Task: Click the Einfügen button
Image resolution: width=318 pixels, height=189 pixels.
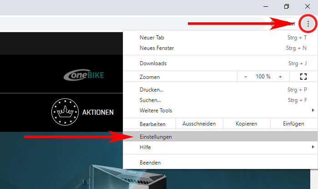Action: [294, 124]
